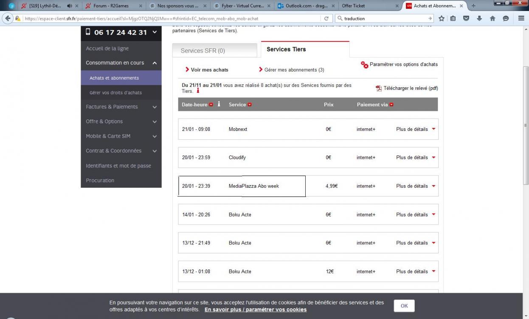
Task: Open Firefox downloads arrow icon
Action: click(x=480, y=19)
